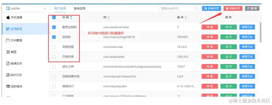Image resolution: width=272 pixels, height=105 pixels.
Task: Toggle the select-all header checkbox
Action: pyautogui.click(x=54, y=17)
